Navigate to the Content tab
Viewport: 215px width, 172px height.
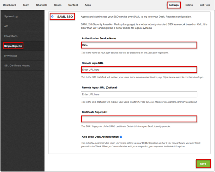[x=73, y=5]
